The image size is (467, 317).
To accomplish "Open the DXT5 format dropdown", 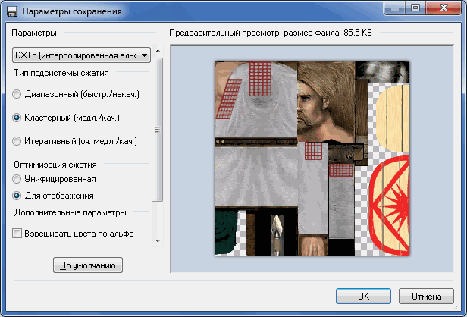I will (x=81, y=55).
